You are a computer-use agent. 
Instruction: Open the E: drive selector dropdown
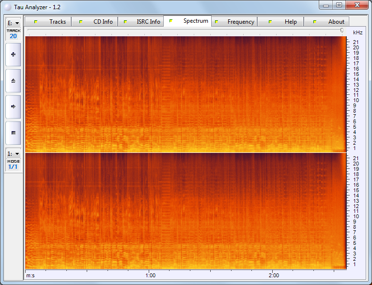point(13,23)
